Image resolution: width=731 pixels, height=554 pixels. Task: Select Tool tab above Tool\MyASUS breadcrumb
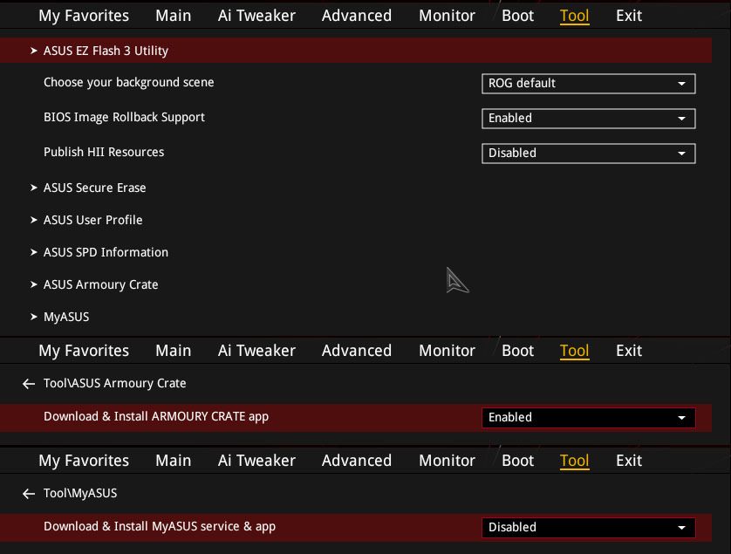[574, 461]
